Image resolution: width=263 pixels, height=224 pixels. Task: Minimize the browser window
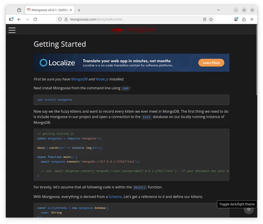[236, 10]
